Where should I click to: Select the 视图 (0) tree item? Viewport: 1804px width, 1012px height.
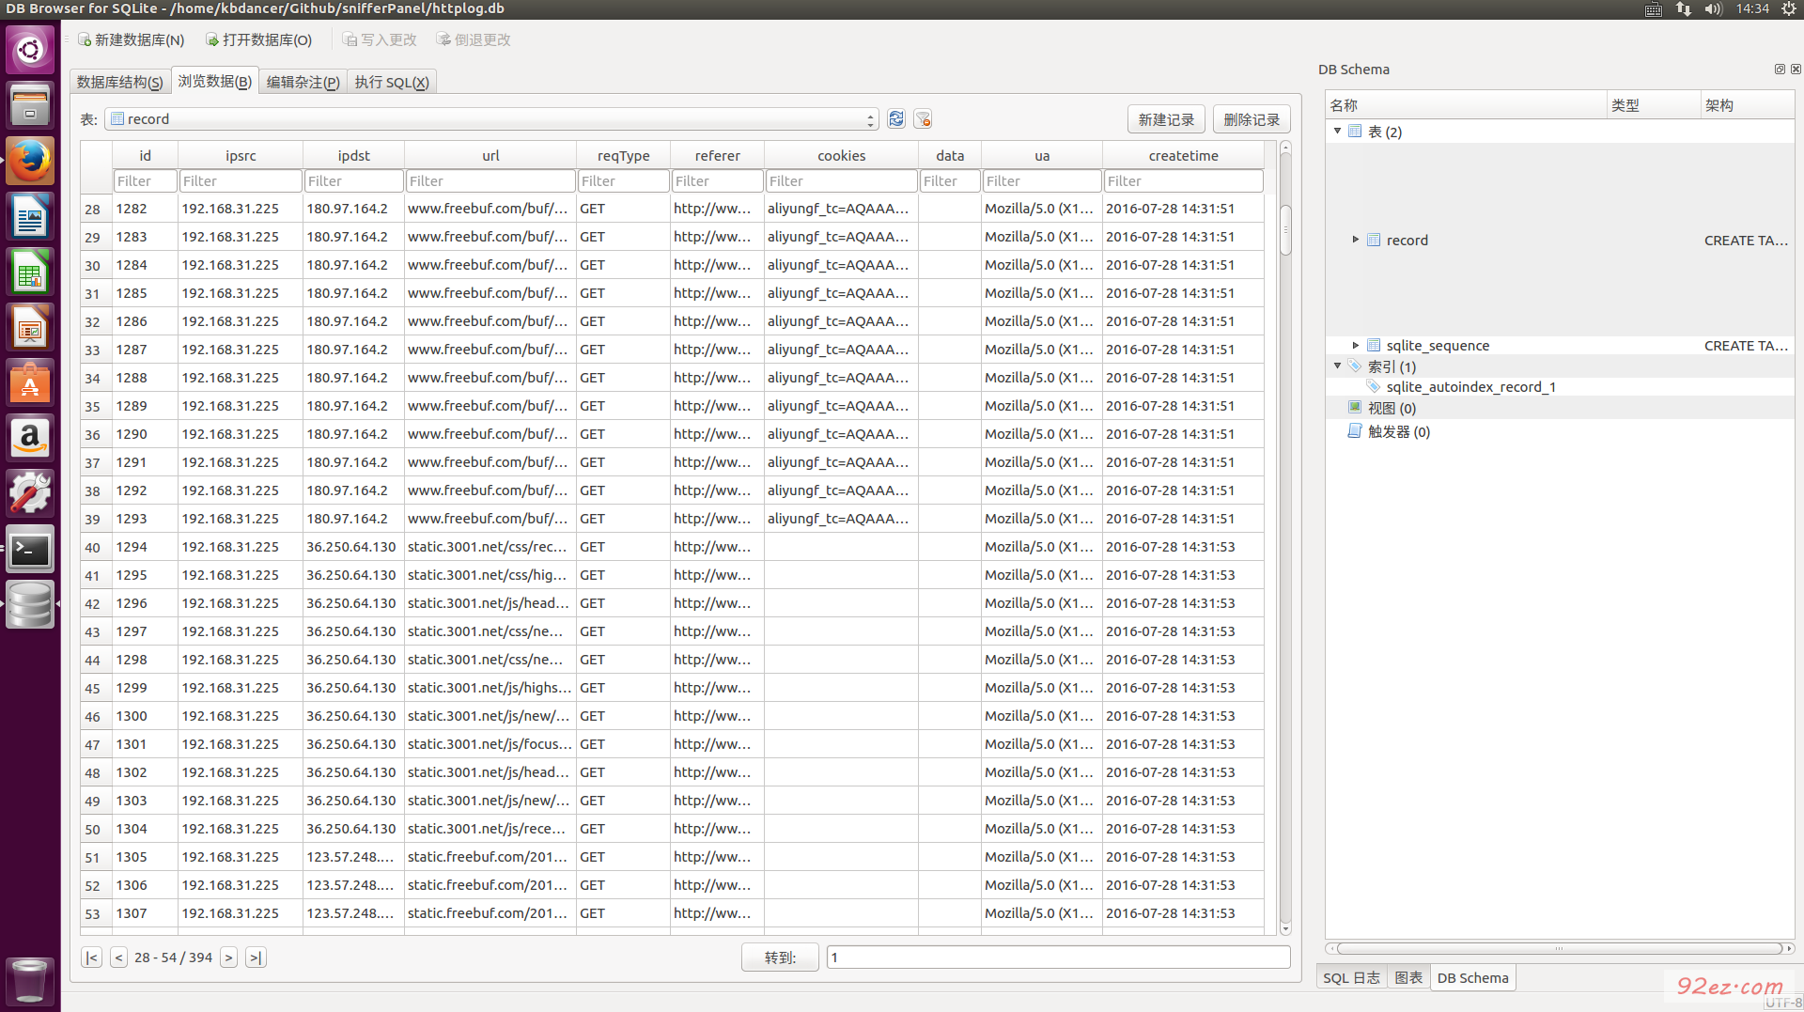[1392, 408]
